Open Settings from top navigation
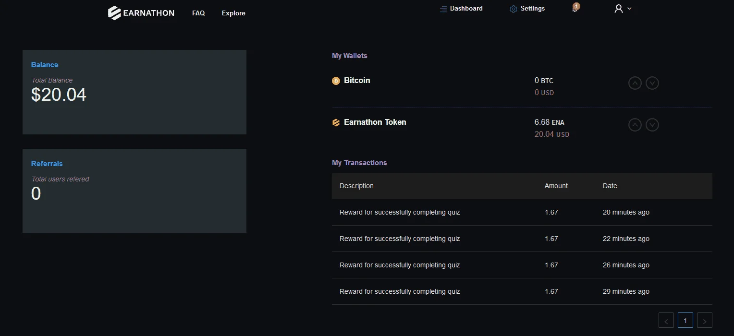The width and height of the screenshot is (734, 336). pyautogui.click(x=533, y=9)
